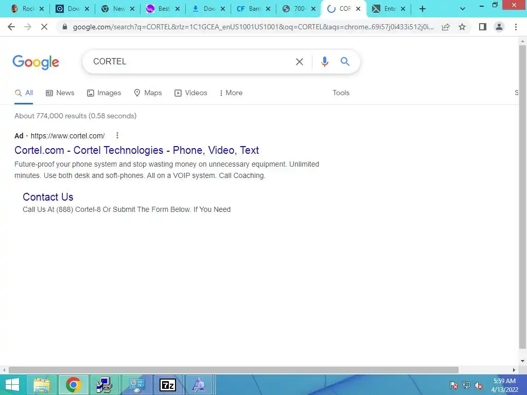The width and height of the screenshot is (527, 395).
Task: Close the 700 tab
Action: [x=313, y=9]
